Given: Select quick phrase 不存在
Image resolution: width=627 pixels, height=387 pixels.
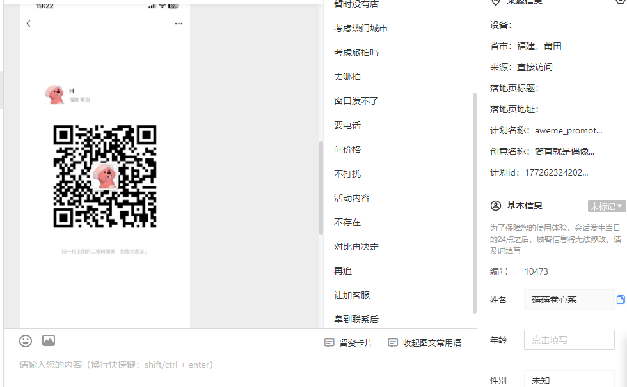Looking at the screenshot, I should pyautogui.click(x=347, y=223).
